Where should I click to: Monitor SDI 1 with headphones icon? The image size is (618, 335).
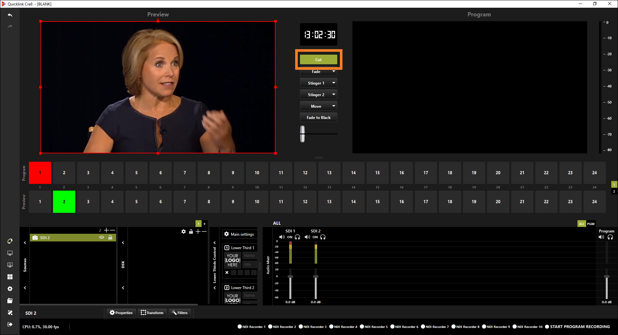click(297, 237)
